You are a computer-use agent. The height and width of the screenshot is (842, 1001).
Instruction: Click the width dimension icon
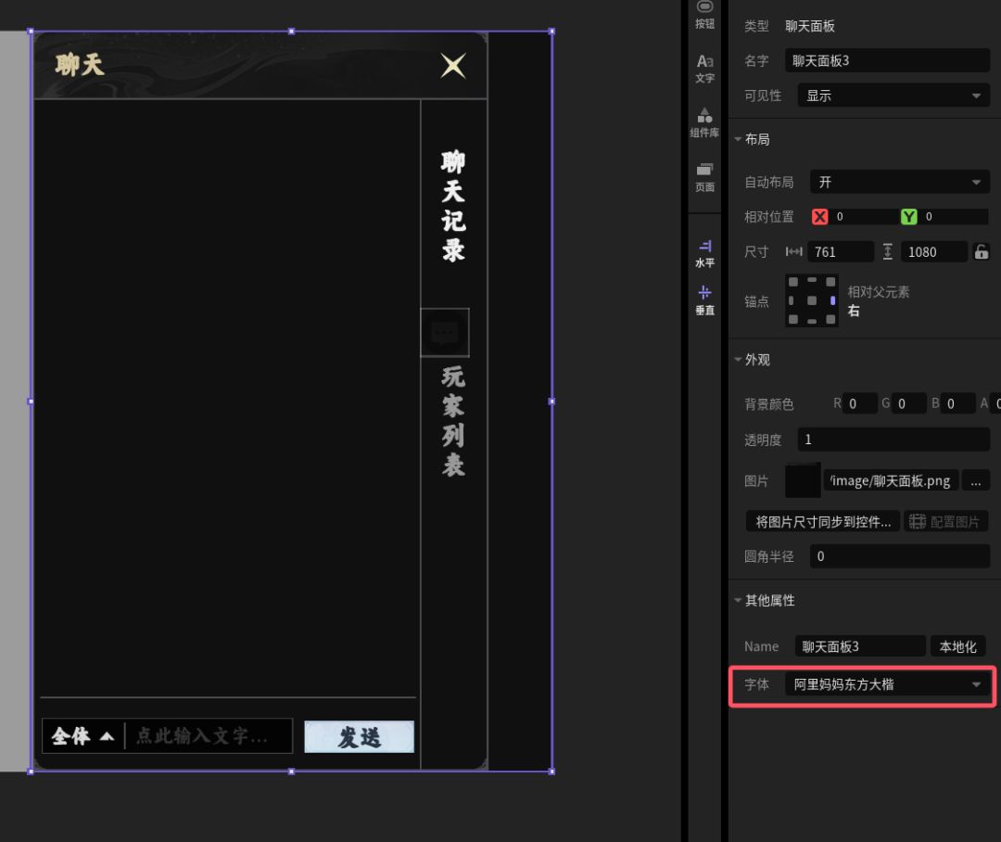[794, 251]
